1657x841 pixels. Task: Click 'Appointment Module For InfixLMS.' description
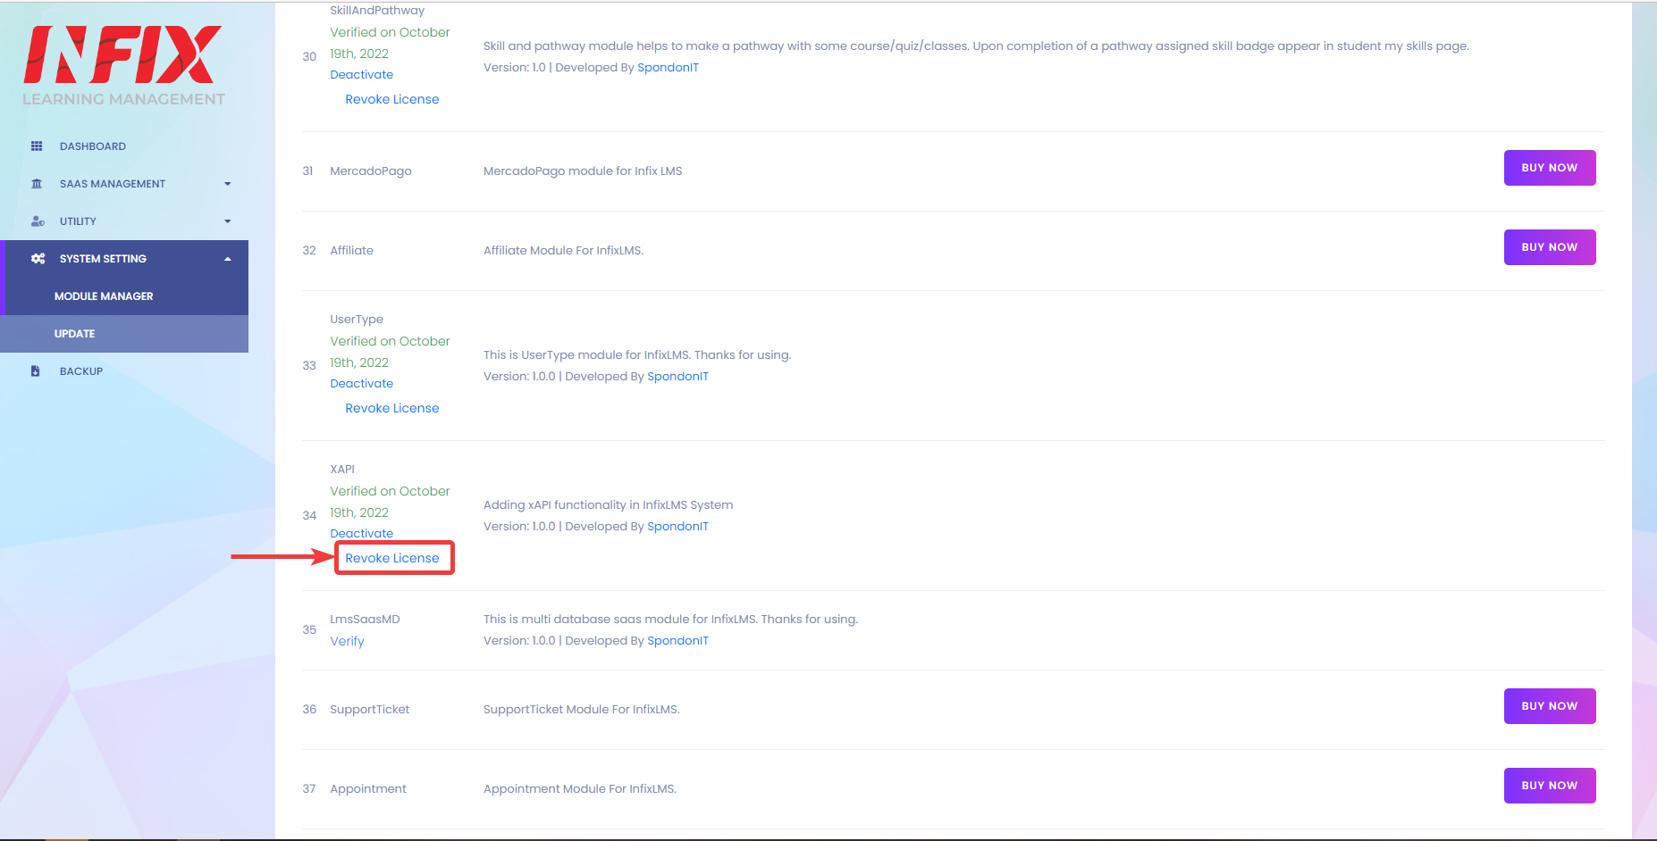pos(579,789)
